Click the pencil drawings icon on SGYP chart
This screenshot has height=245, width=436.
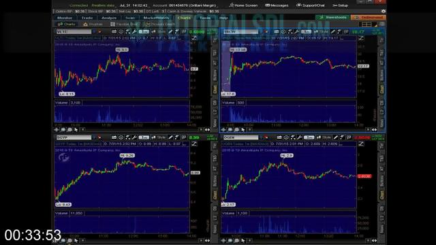170,137
